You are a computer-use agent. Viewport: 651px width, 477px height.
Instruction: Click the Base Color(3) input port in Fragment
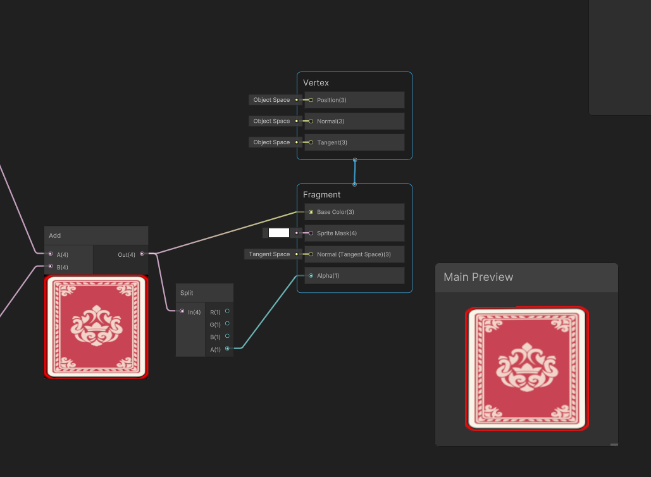pos(311,212)
